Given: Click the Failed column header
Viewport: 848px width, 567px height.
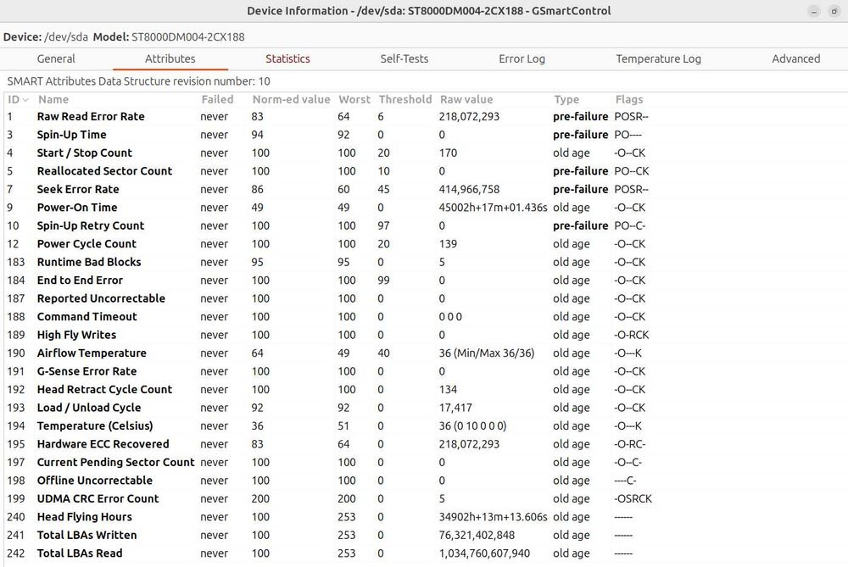Looking at the screenshot, I should click(x=217, y=99).
